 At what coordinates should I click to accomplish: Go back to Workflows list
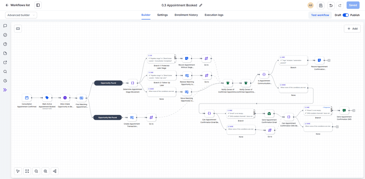point(17,5)
